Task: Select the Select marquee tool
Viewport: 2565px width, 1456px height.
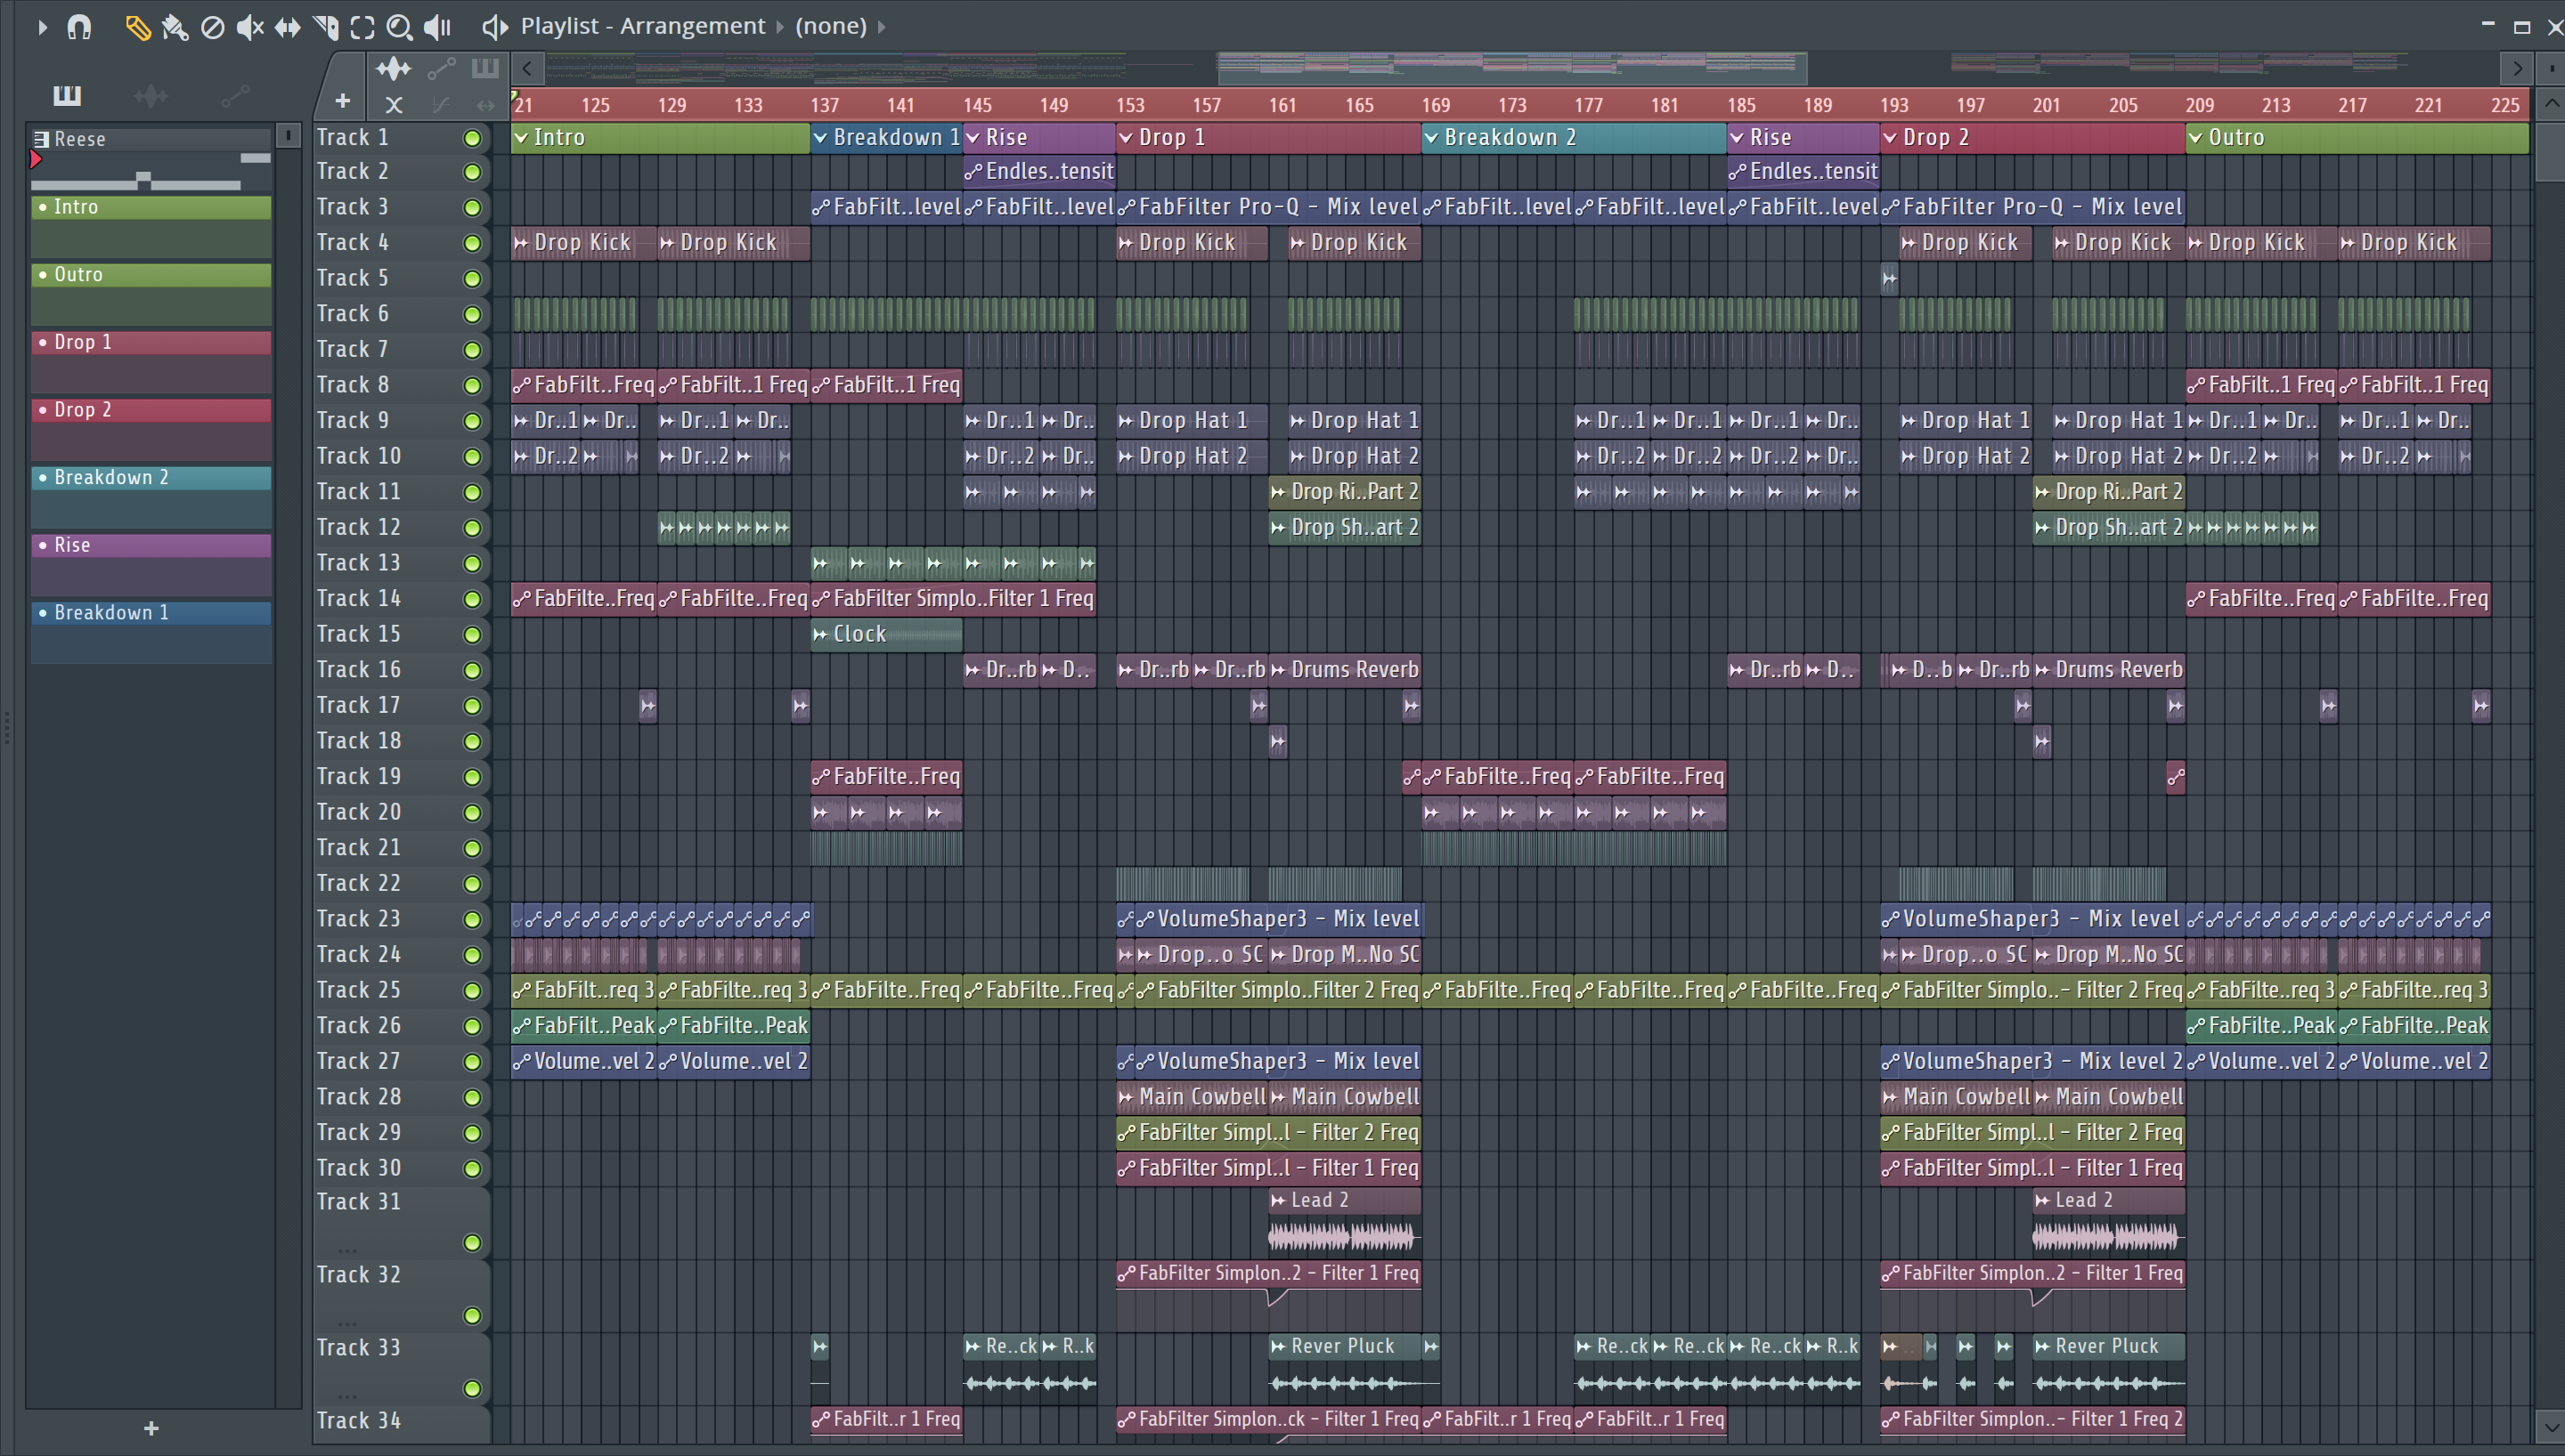Action: 362,27
